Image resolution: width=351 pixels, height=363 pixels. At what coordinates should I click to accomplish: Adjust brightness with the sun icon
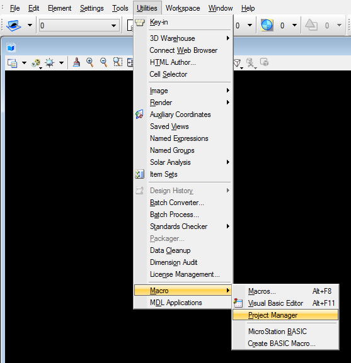(50, 63)
